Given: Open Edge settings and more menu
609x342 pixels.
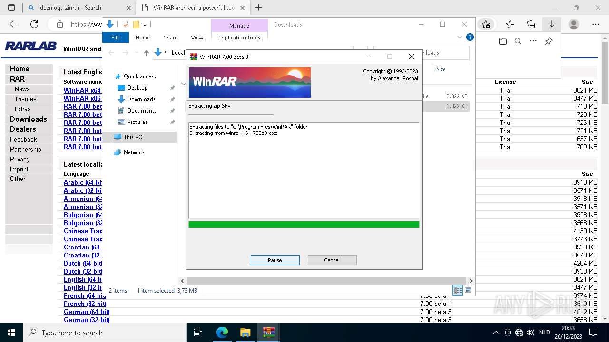Looking at the screenshot, I should click(596, 24).
